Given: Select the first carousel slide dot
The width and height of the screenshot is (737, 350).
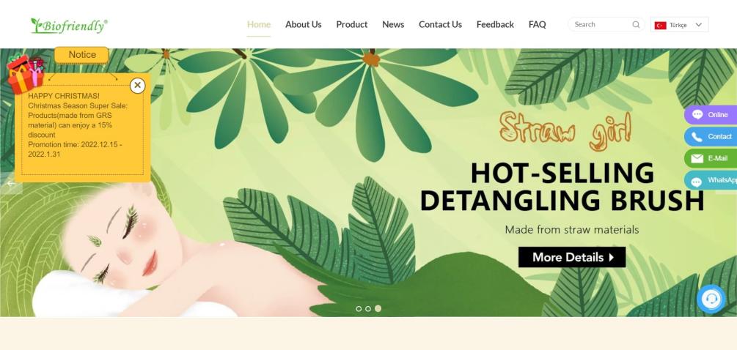Looking at the screenshot, I should coord(359,309).
